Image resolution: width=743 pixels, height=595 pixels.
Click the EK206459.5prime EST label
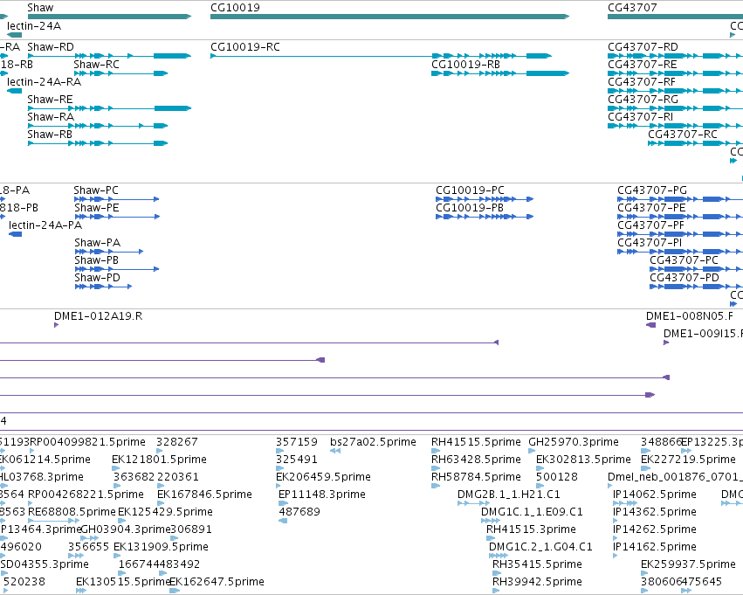(x=323, y=477)
